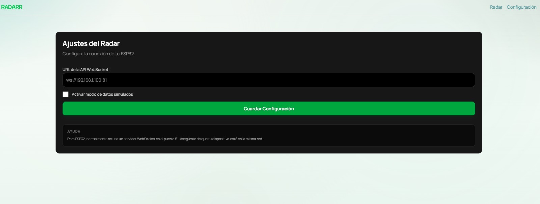
Task: Click the 'Ajustes del Radar' heading
Action: point(91,43)
